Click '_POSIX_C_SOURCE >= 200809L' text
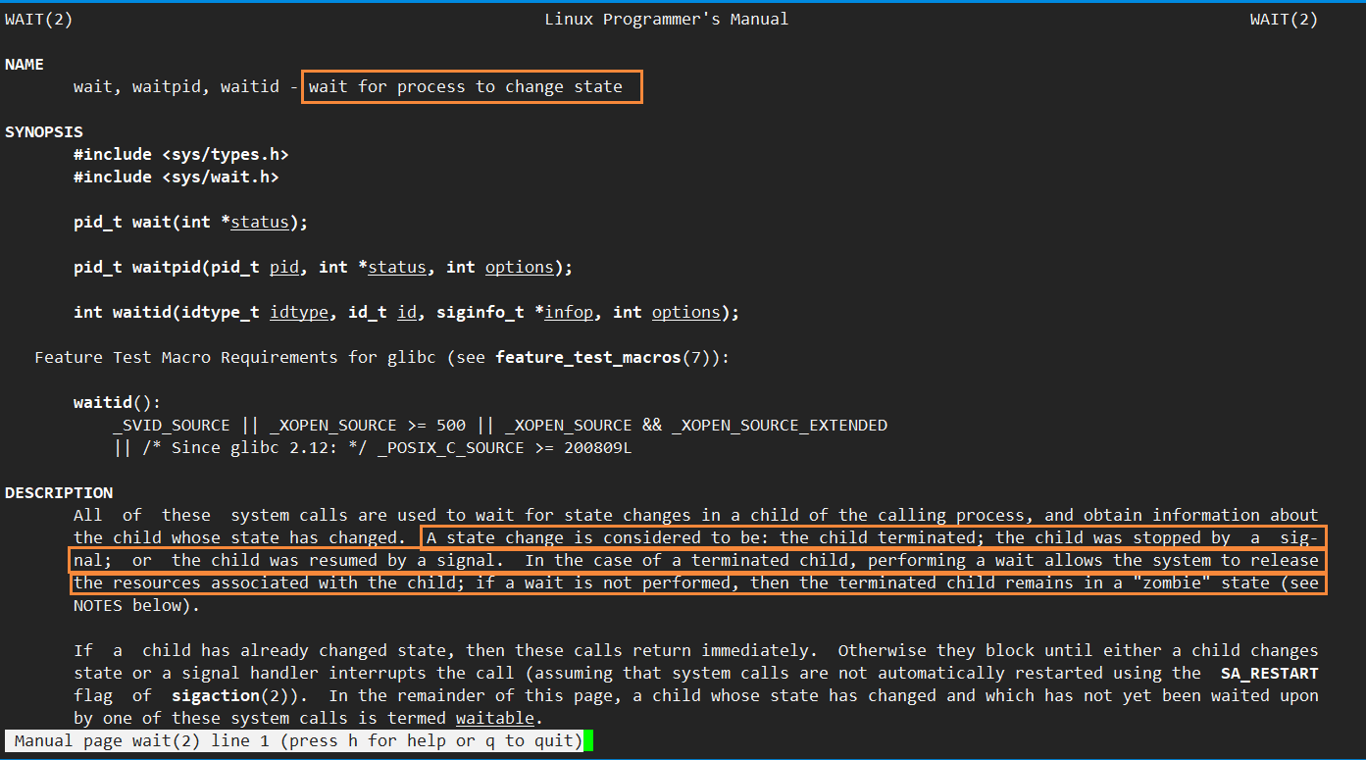Image resolution: width=1366 pixels, height=760 pixels. coord(505,448)
